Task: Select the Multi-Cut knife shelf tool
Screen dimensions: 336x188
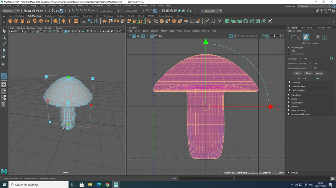Action: pyautogui.click(x=207, y=21)
